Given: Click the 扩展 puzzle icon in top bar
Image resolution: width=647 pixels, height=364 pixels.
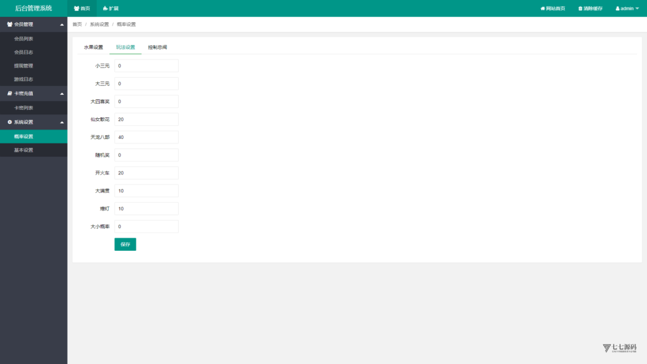Looking at the screenshot, I should tap(106, 9).
